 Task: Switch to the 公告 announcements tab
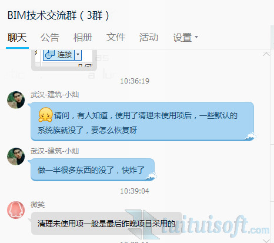click(x=50, y=38)
